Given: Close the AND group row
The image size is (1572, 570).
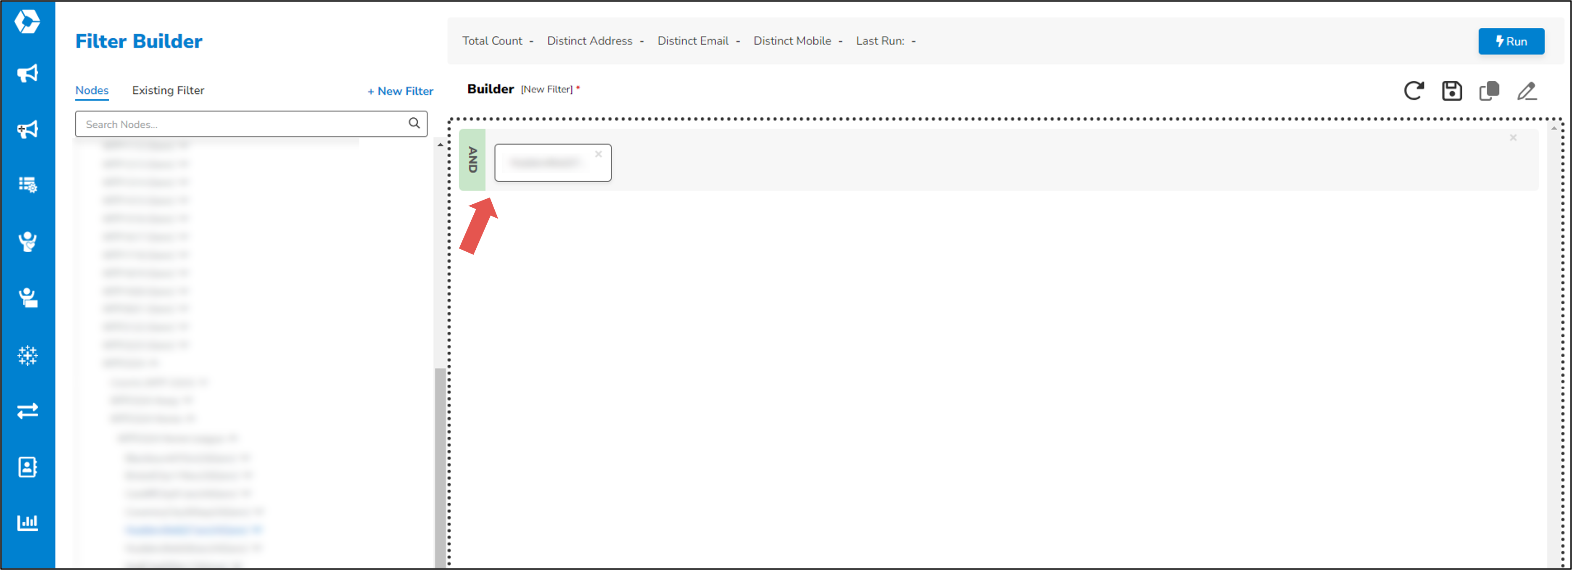Looking at the screenshot, I should tap(1514, 138).
